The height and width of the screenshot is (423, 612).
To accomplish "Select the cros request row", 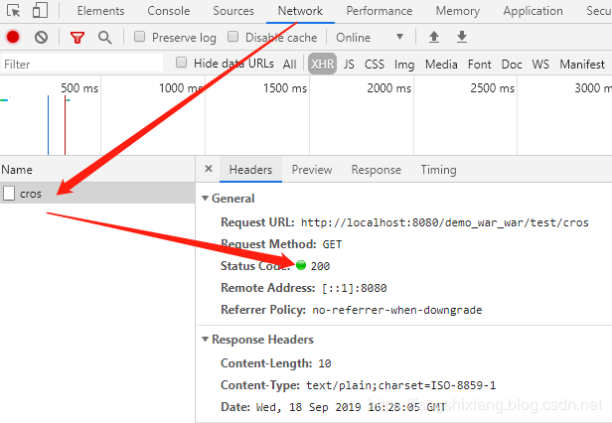I will [x=97, y=193].
